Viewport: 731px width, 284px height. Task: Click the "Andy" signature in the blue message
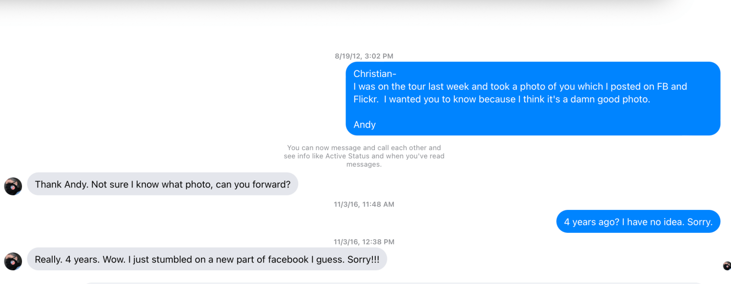tap(365, 125)
